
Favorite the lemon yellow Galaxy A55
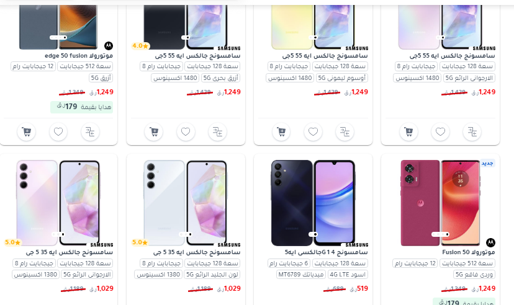313,132
